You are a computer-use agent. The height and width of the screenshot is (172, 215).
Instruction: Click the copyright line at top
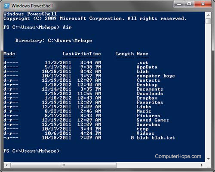(x=95, y=18)
